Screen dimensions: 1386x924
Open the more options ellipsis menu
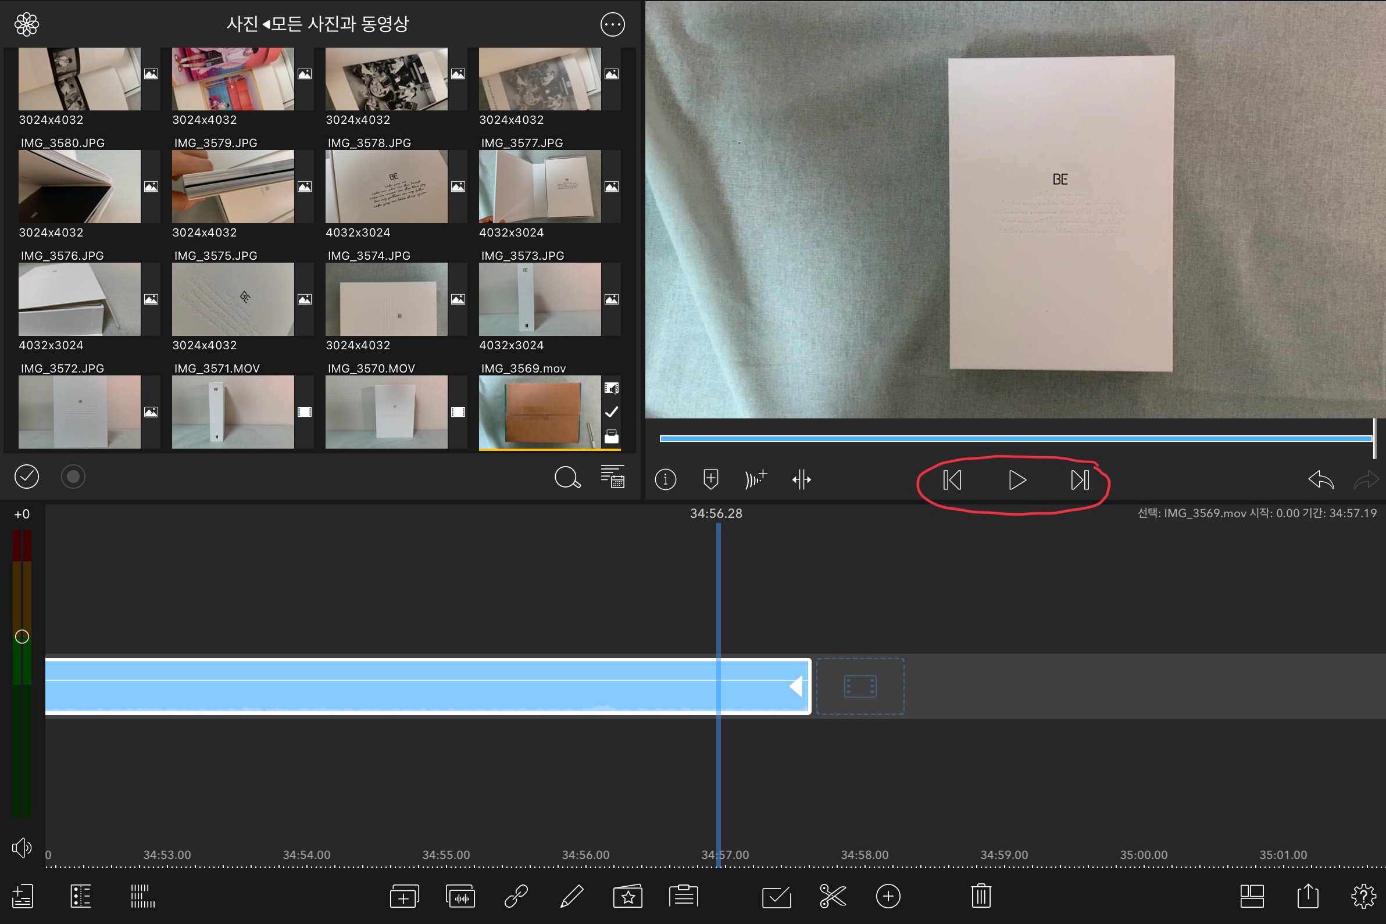[612, 25]
